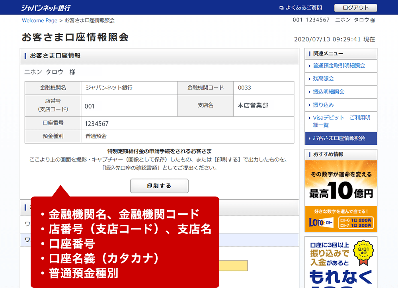Screen dimensions: 398x288
Task: Select 振込明細照会 in the side menu
Action: [x=328, y=91]
